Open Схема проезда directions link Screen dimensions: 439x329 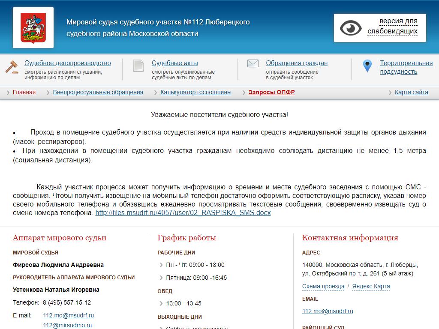[323, 286]
